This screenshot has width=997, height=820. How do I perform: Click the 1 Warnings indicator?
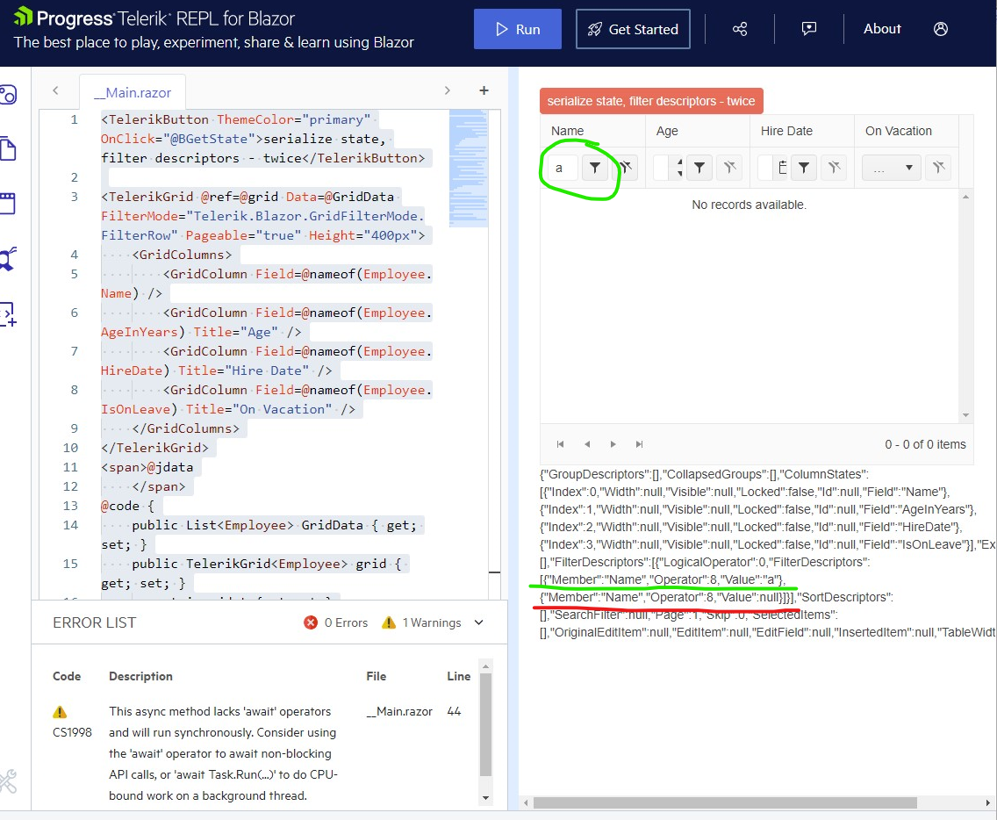pyautogui.click(x=421, y=622)
